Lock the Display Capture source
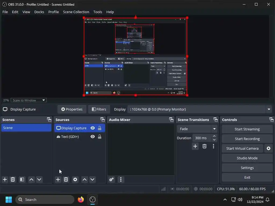The height and width of the screenshot is (206, 275). (x=100, y=128)
